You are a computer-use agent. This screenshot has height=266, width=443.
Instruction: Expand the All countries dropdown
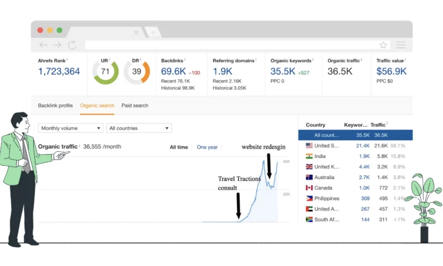(138, 128)
